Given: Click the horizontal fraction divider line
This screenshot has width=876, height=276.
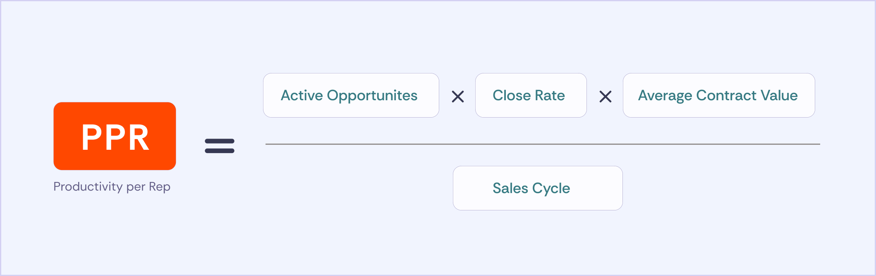Looking at the screenshot, I should click(543, 144).
